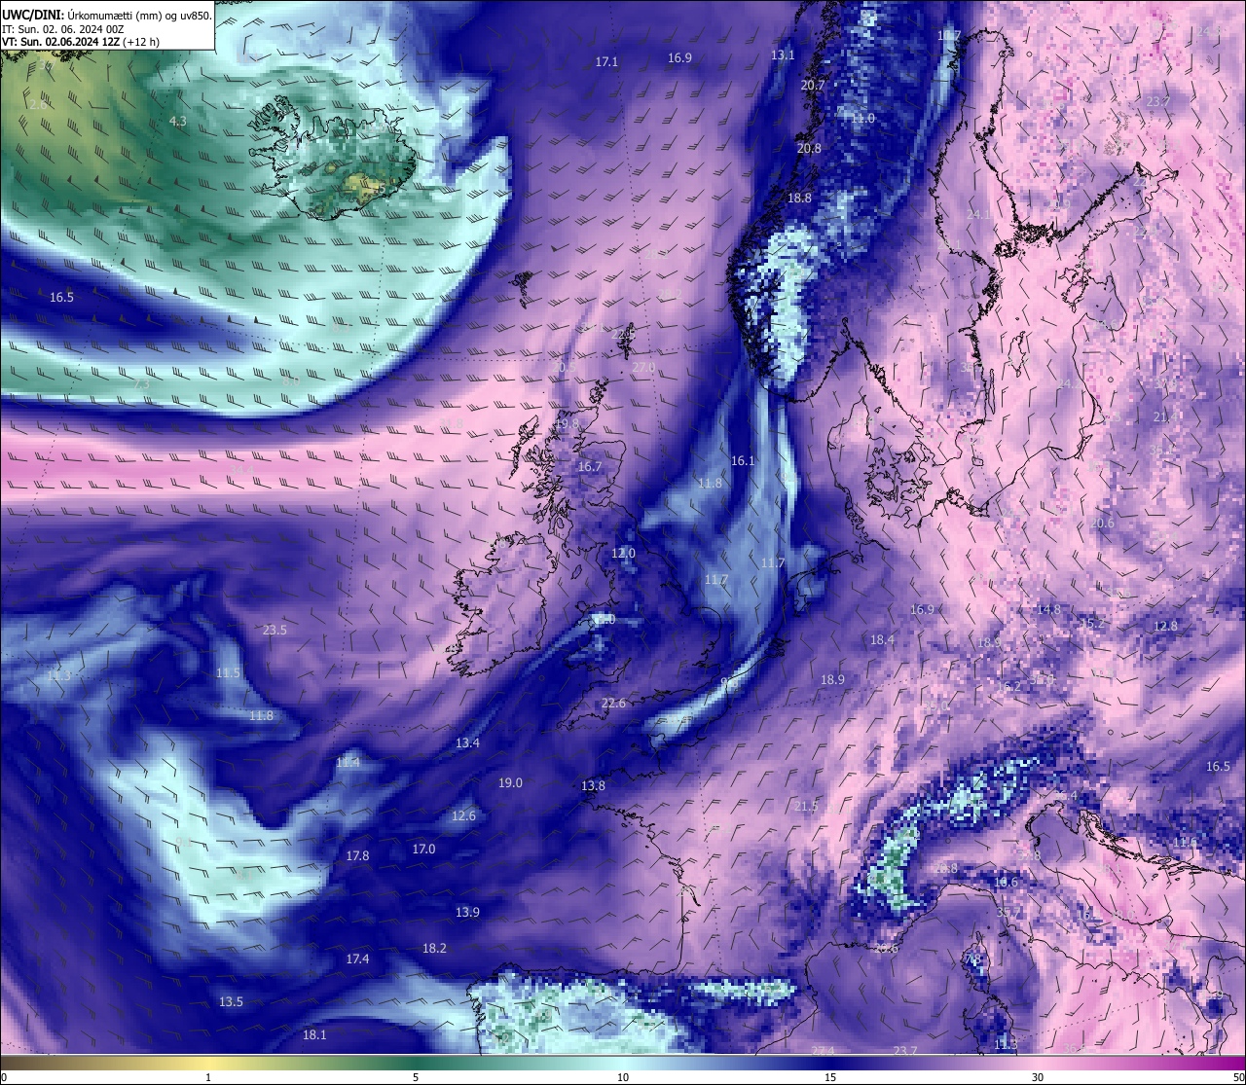Click the 20.6 value label
Viewport: 1246px width, 1085px height.
coord(1102,524)
